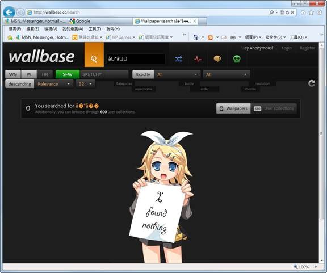Expand the favorites bar overflow chevron
The height and width of the screenshot is (273, 327).
(x=184, y=35)
